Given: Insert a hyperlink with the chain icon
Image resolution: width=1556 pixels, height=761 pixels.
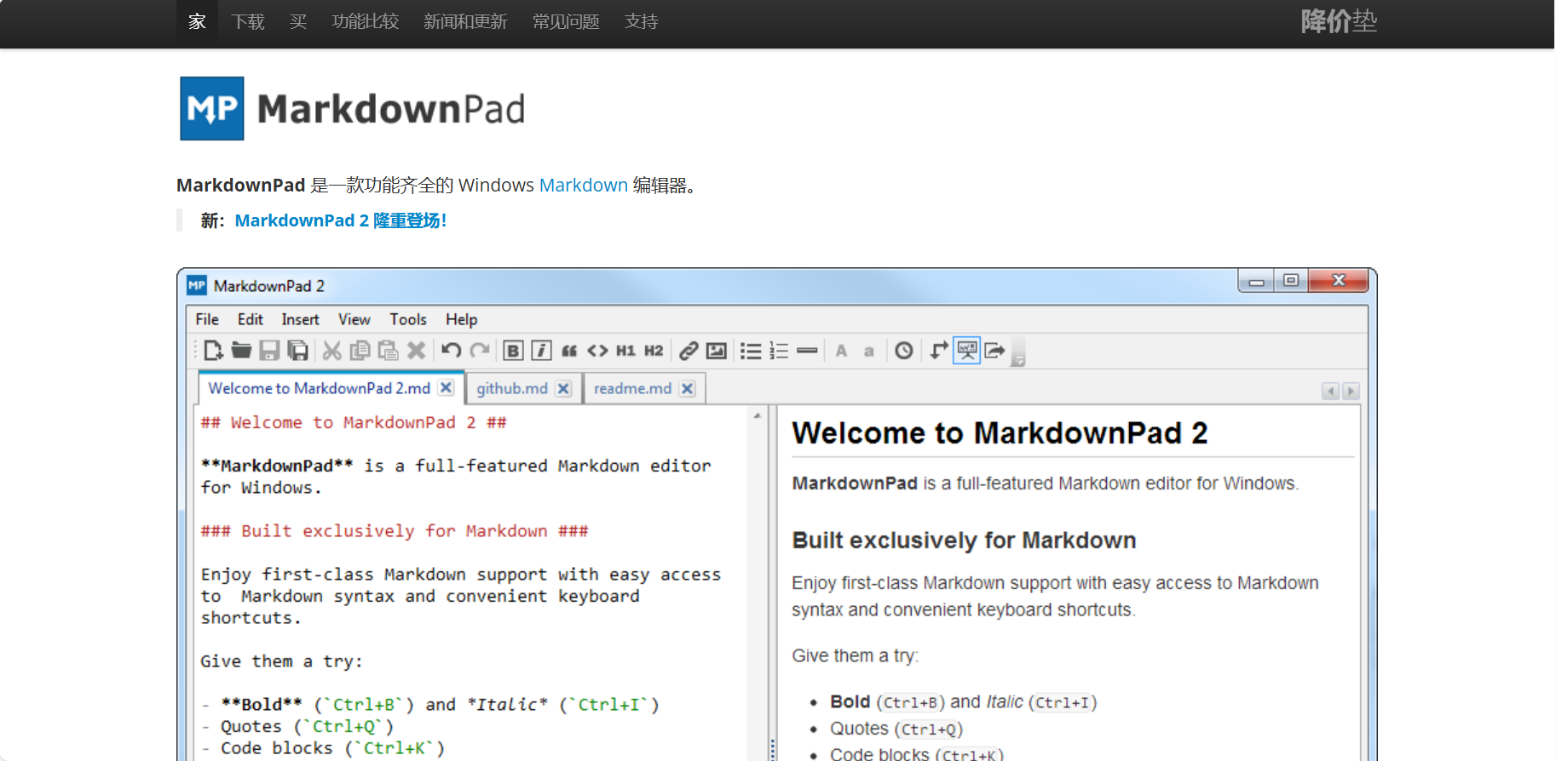Looking at the screenshot, I should pyautogui.click(x=689, y=351).
